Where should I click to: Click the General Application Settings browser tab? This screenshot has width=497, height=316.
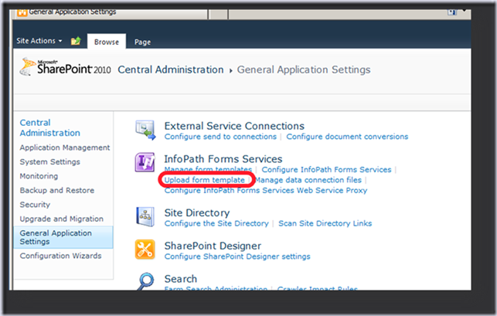[x=112, y=13]
